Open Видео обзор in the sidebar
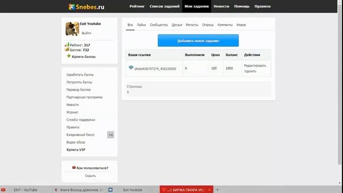 tap(76, 142)
